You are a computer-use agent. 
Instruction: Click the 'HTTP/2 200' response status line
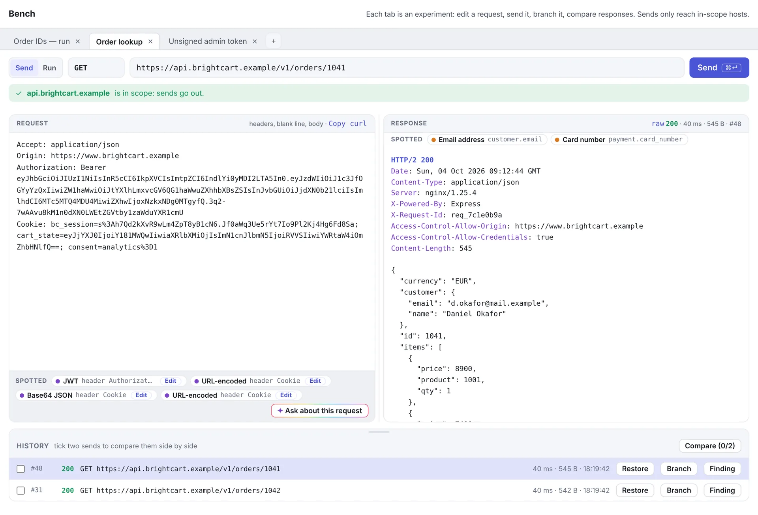click(412, 160)
